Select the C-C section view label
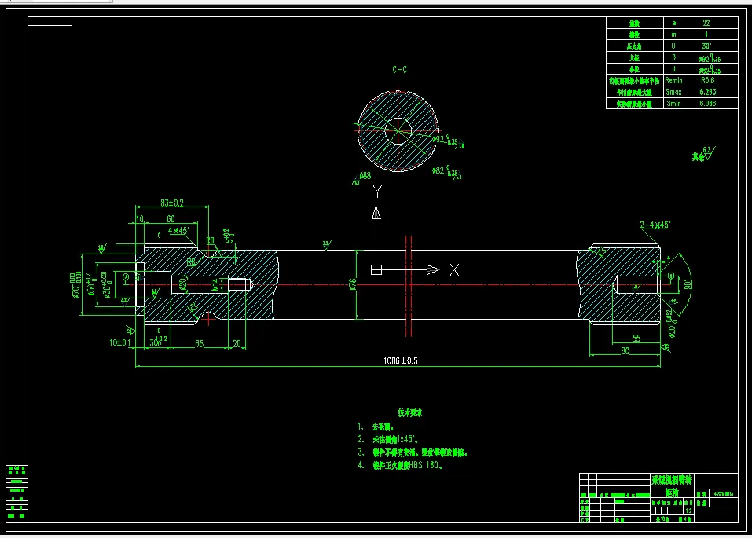The image size is (752, 538). point(399,70)
